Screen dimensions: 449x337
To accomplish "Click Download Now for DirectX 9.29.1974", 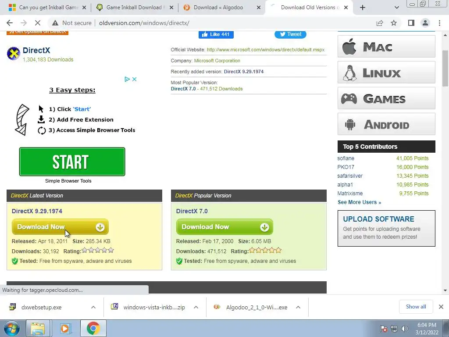I will (x=60, y=227).
